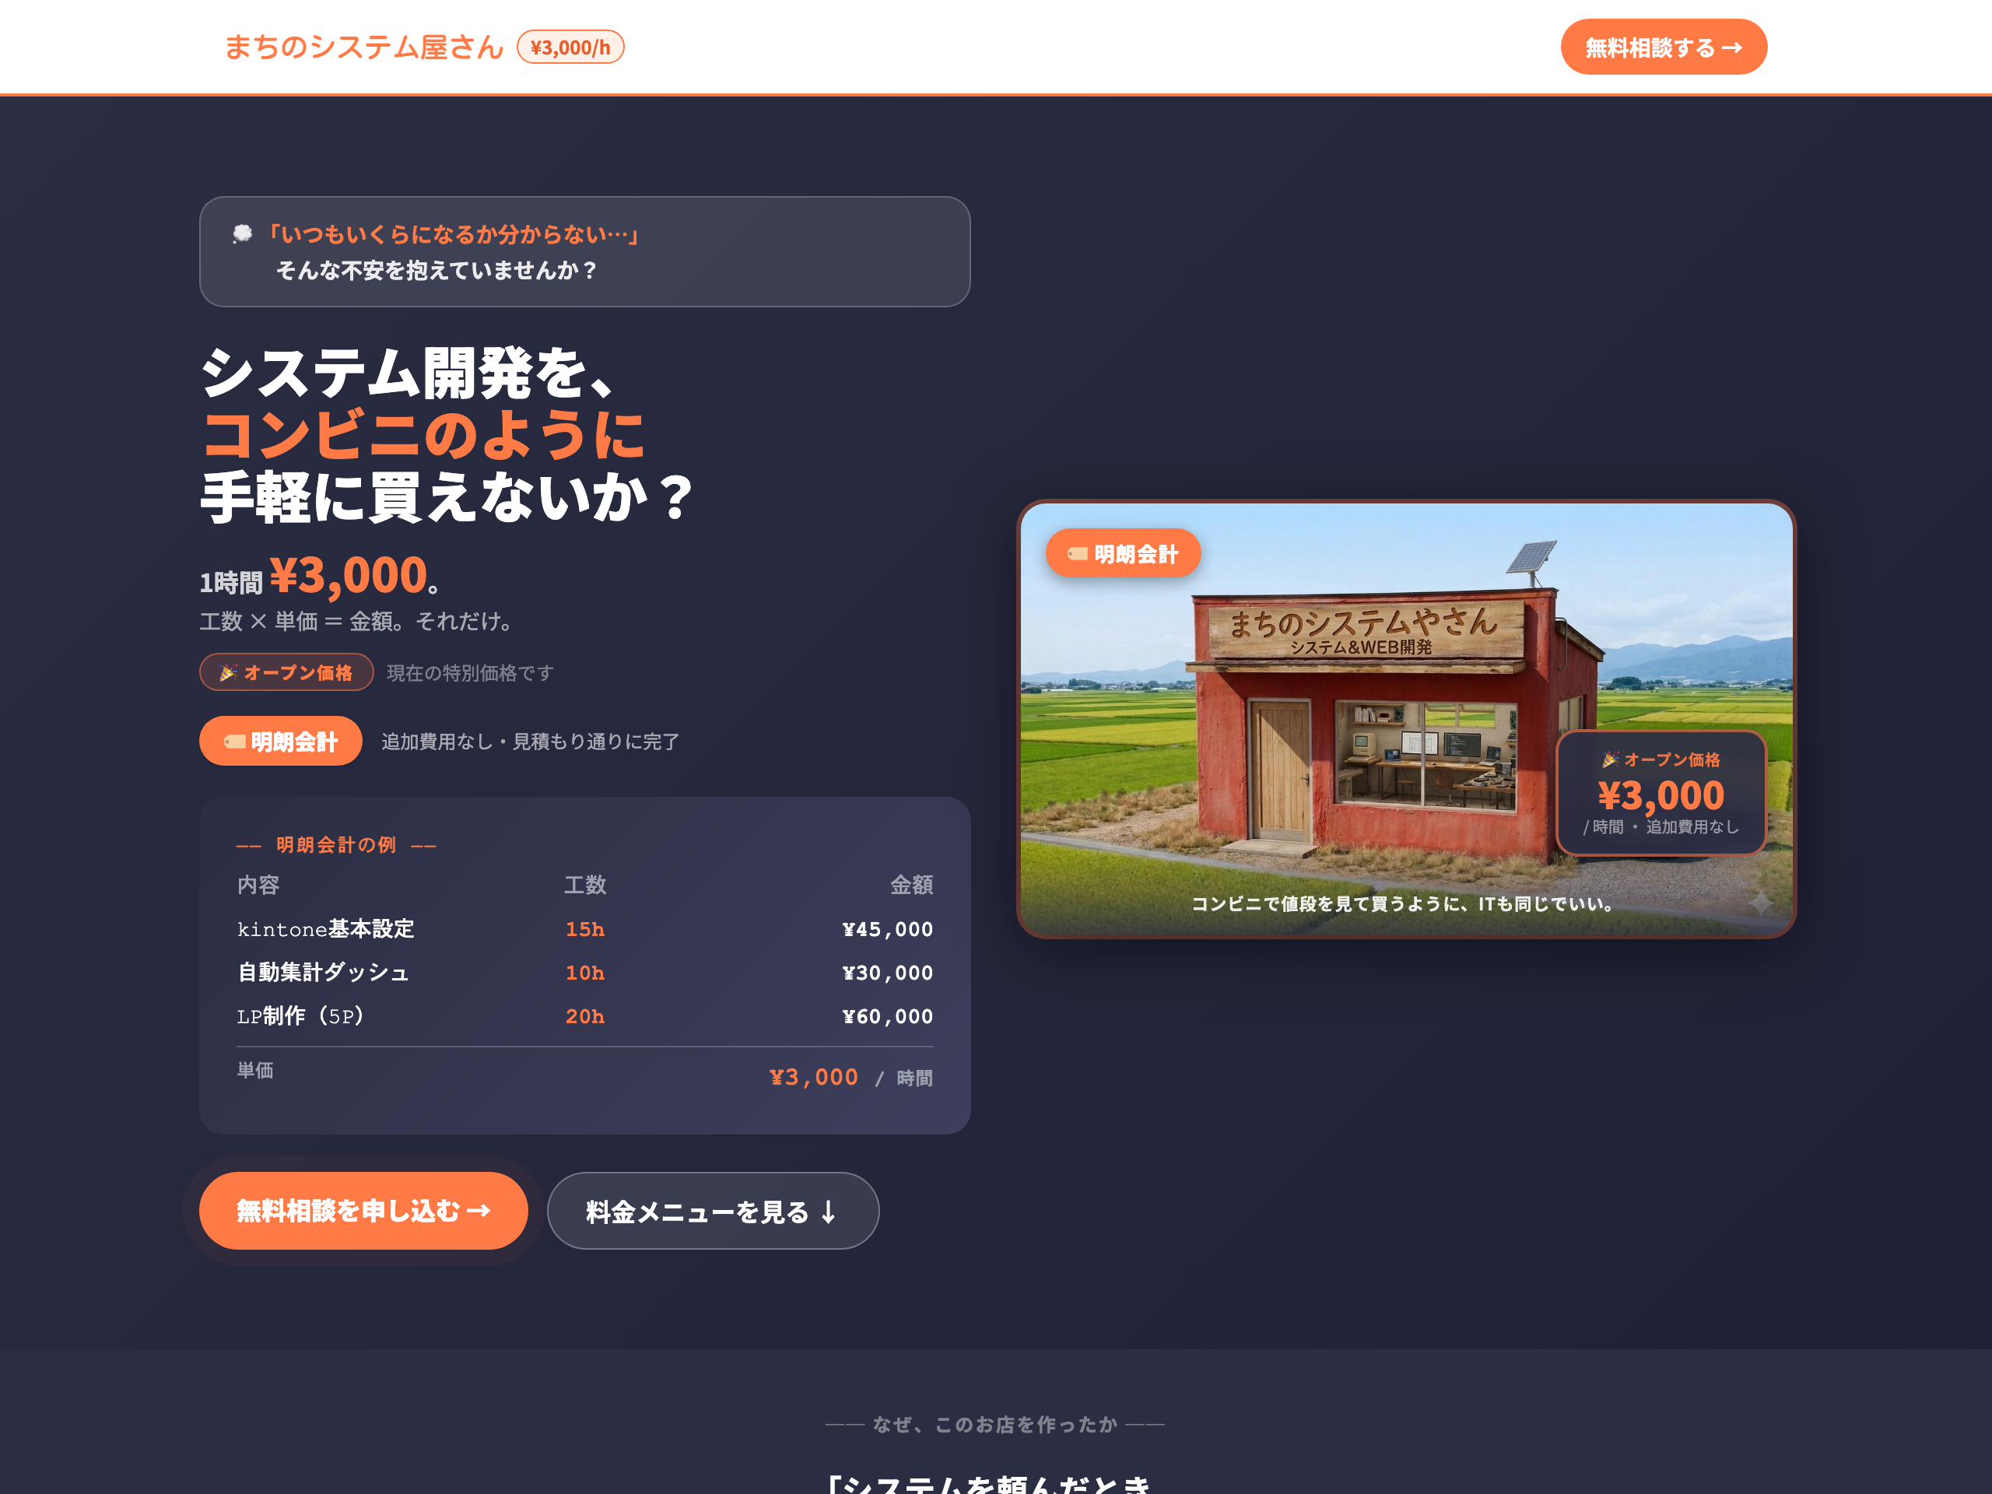Viewport: 1992px width, 1494px height.
Task: Click 工数 × 単価 ＝ 金額 formula text
Action: coord(357,622)
